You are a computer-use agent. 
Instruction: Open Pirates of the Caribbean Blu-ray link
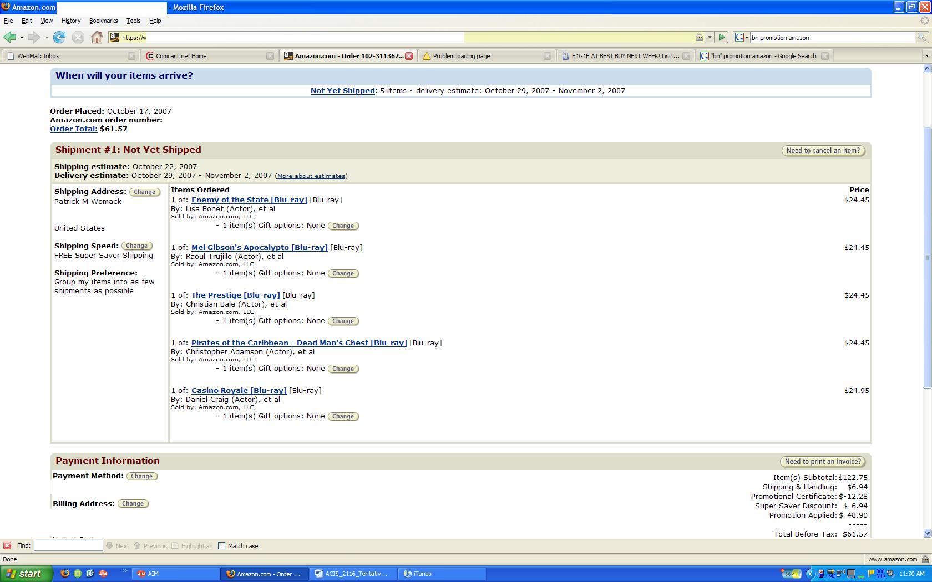299,343
